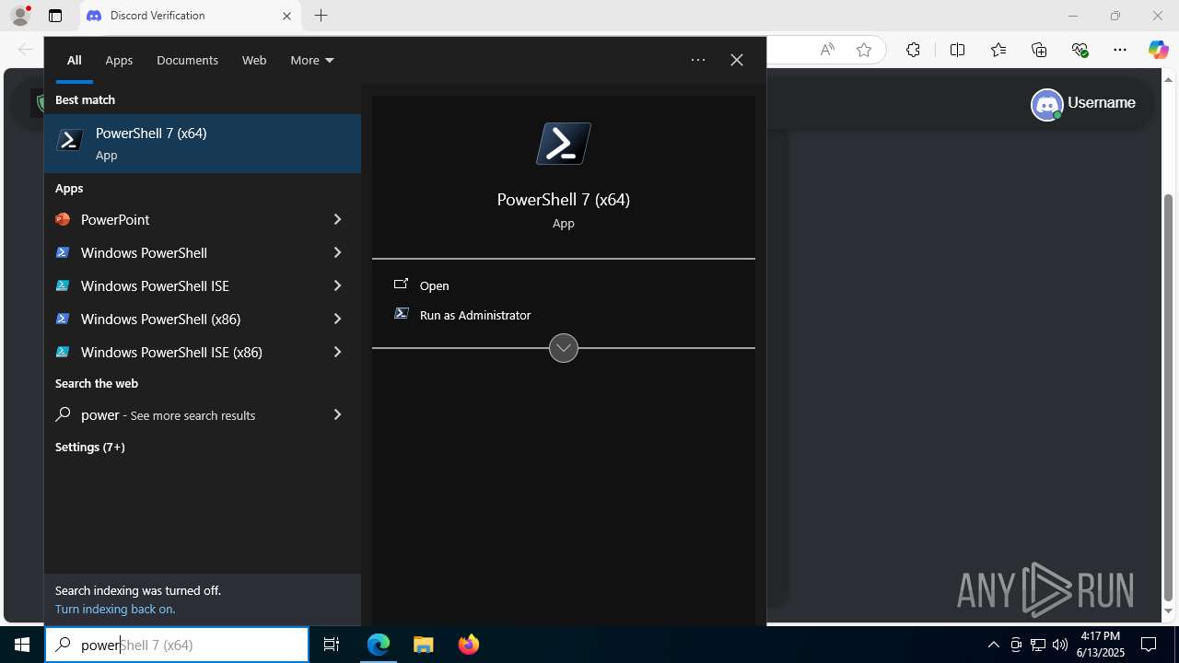
Task: Click Read aloud icon in address bar
Action: [x=827, y=50]
